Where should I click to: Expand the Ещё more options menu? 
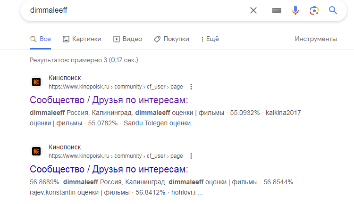[x=210, y=39]
